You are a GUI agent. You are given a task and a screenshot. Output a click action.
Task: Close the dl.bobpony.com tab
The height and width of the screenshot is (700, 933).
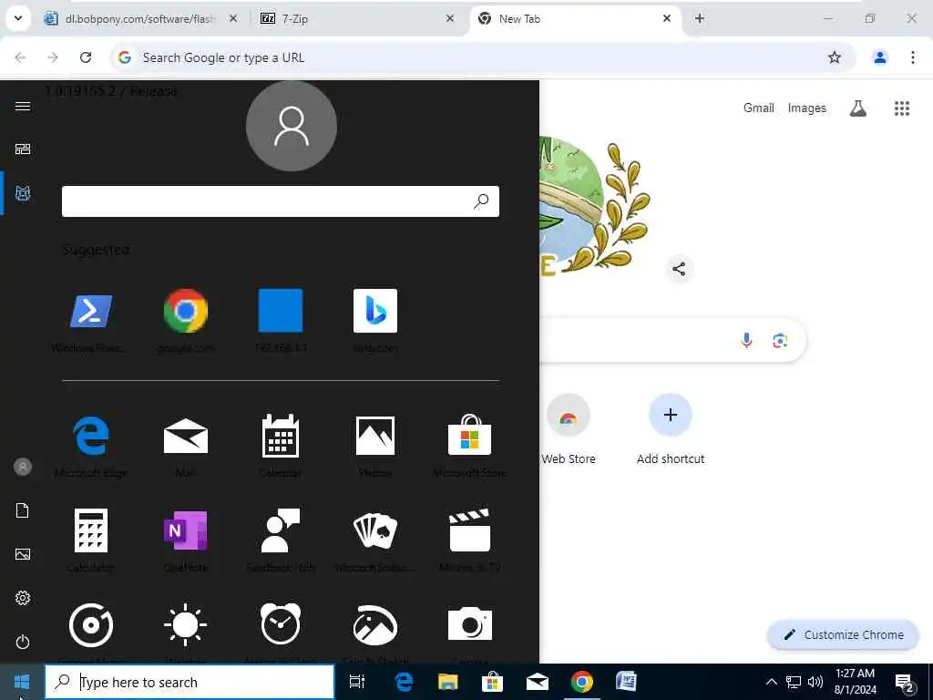[233, 18]
